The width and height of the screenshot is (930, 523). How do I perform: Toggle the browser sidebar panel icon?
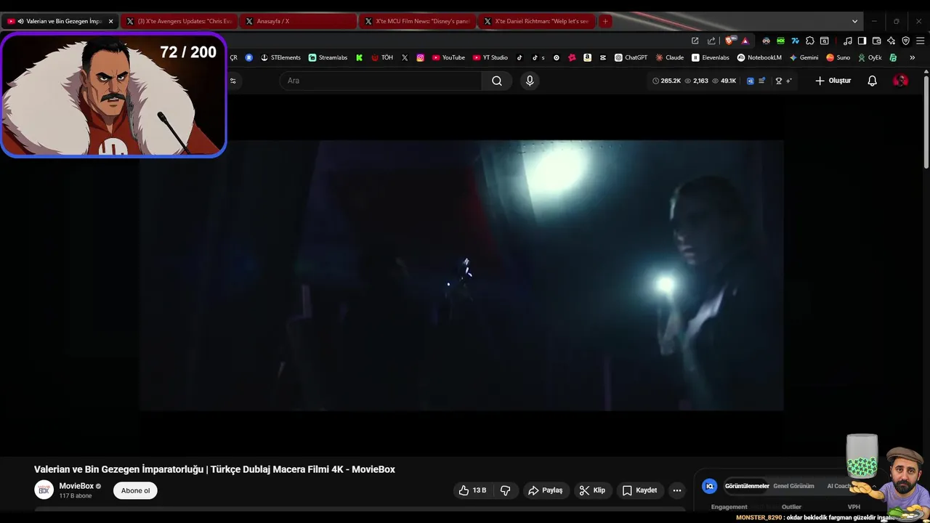click(862, 41)
